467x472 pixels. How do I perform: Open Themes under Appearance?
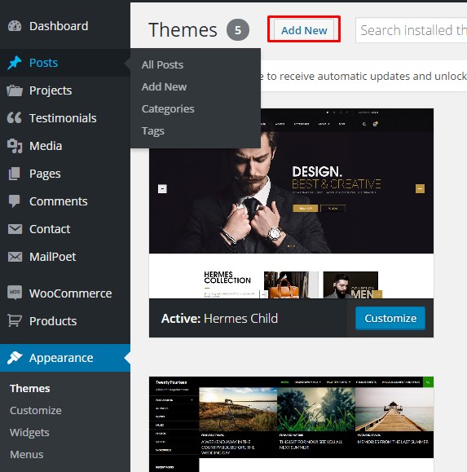[30, 388]
